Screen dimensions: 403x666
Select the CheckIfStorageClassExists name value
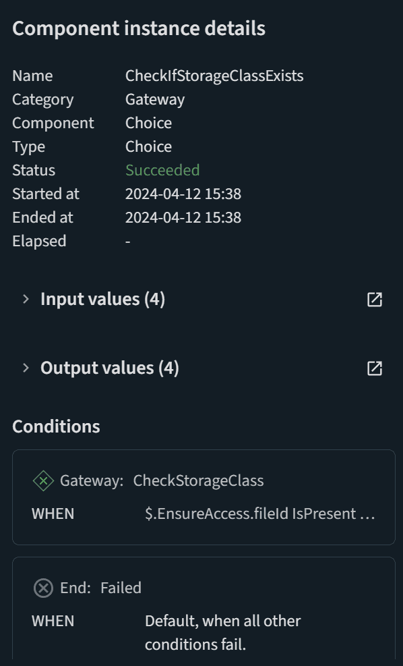(x=214, y=76)
